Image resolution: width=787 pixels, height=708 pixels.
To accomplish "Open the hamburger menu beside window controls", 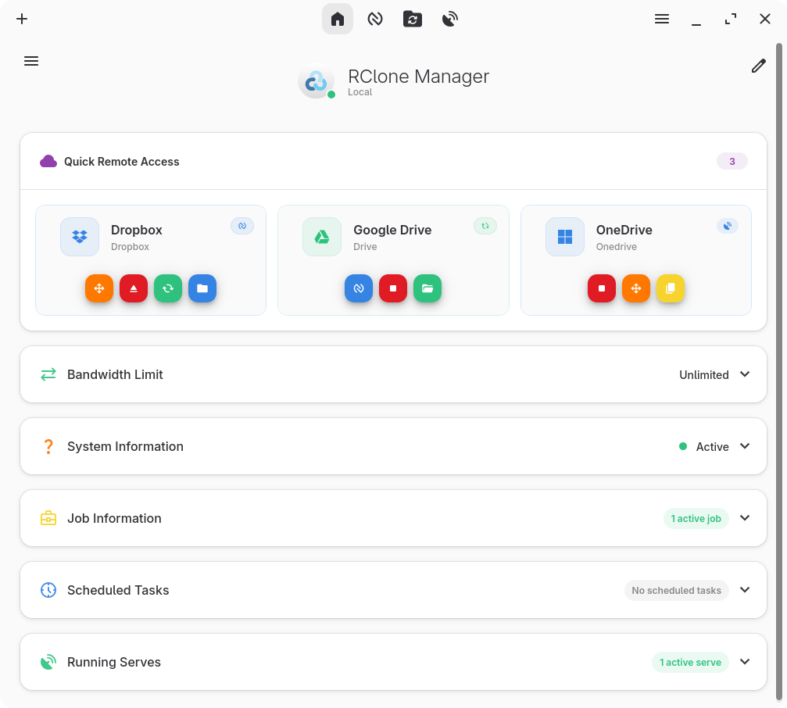I will tap(662, 19).
